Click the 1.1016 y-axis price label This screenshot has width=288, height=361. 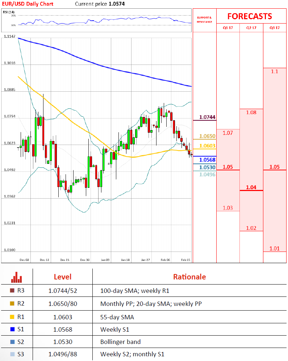click(x=10, y=63)
